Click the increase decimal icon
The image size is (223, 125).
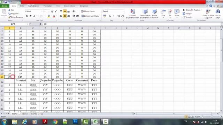tap(119, 16)
